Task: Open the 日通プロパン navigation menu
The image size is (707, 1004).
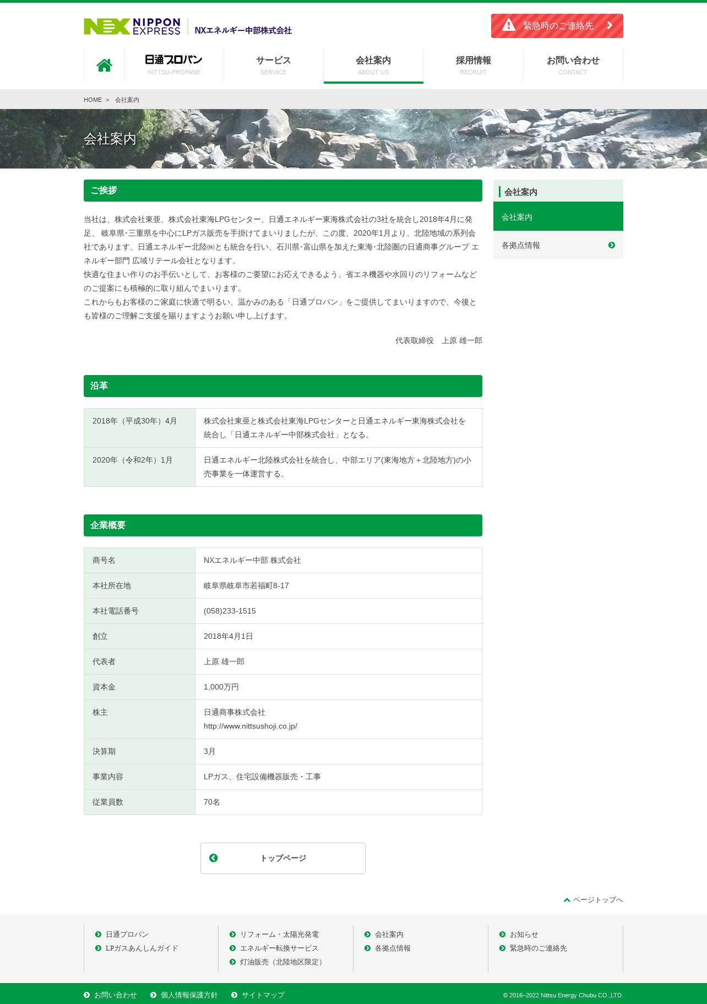Action: [174, 65]
